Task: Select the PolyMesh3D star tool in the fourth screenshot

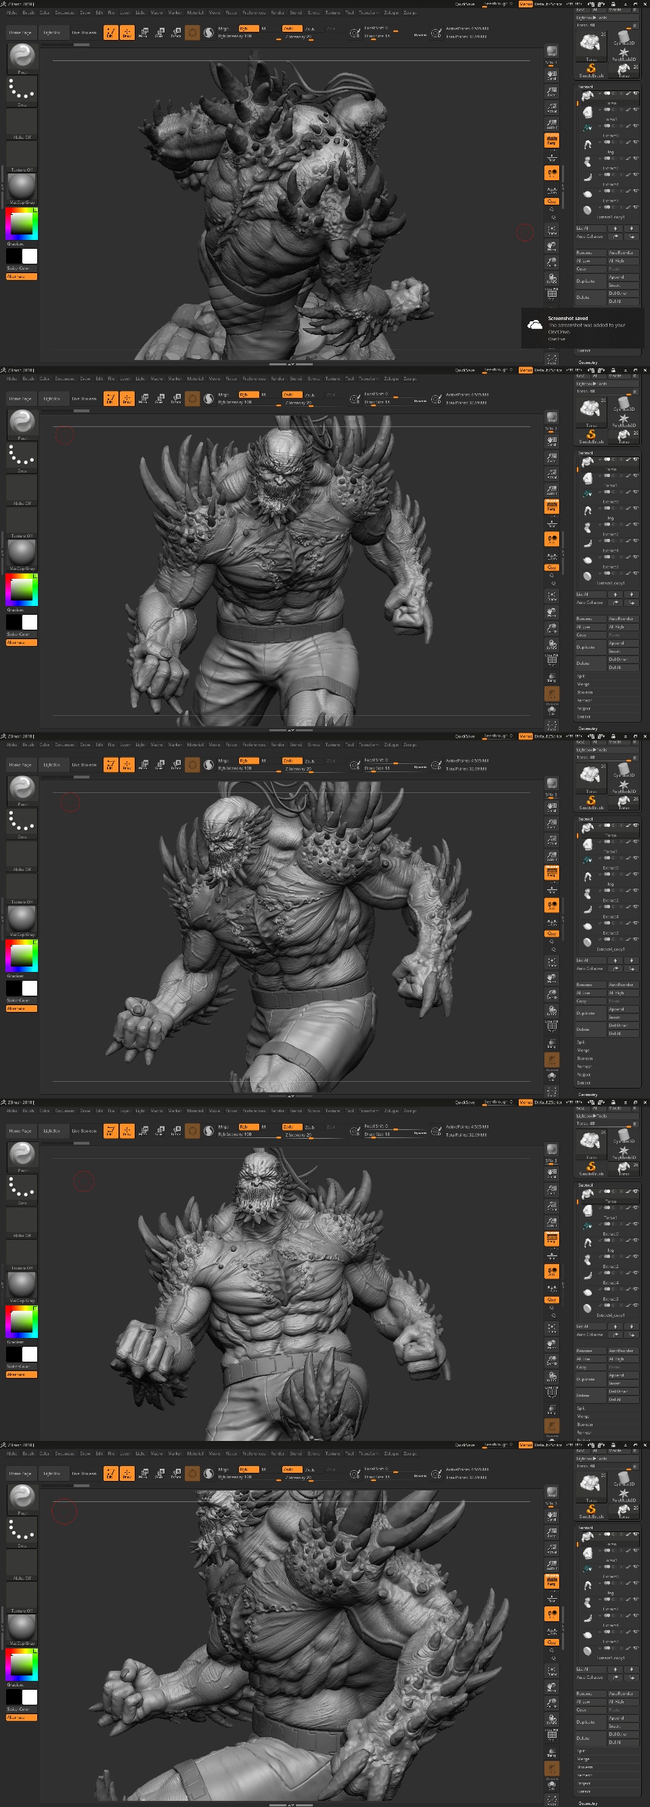Action: pos(624,1154)
